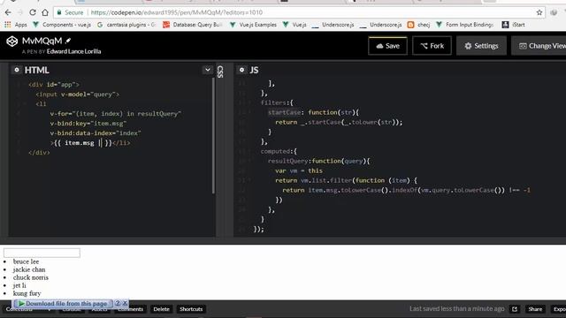This screenshot has width=566, height=318.
Task: Click the Share button
Action: click(535, 309)
